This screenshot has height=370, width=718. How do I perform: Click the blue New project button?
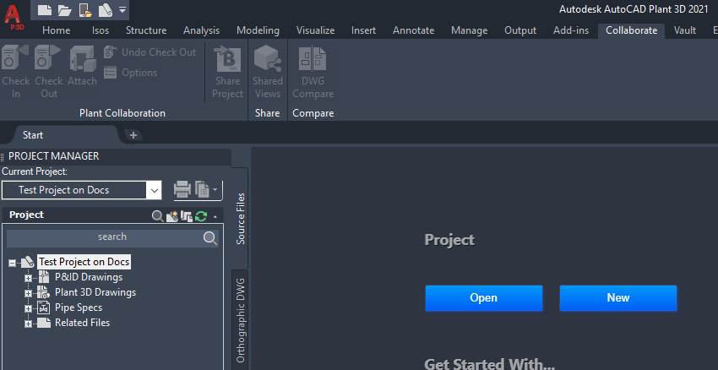[618, 298]
